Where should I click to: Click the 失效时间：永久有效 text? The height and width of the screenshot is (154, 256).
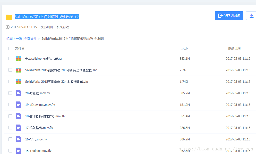55,27
